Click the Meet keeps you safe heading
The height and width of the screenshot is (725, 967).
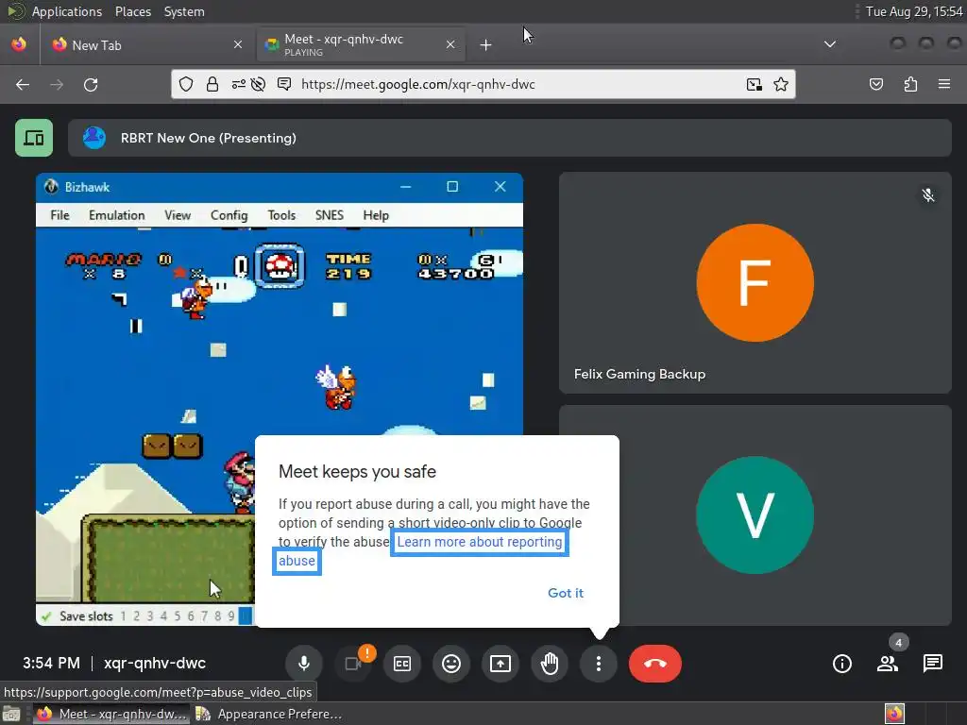click(357, 472)
